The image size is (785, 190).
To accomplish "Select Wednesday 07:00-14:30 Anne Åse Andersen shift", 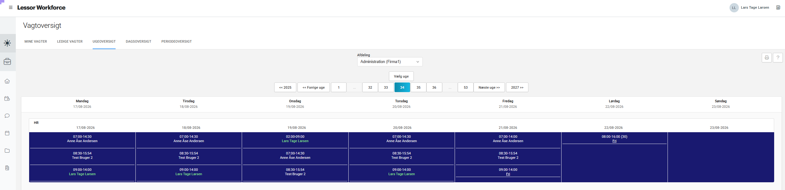I will [295, 156].
